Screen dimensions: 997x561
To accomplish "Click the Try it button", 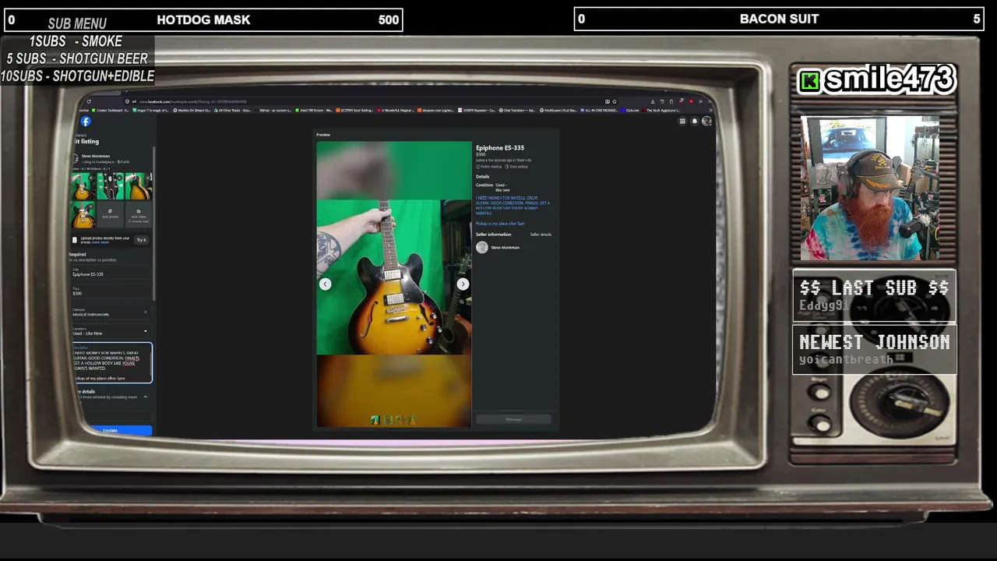I will (141, 240).
